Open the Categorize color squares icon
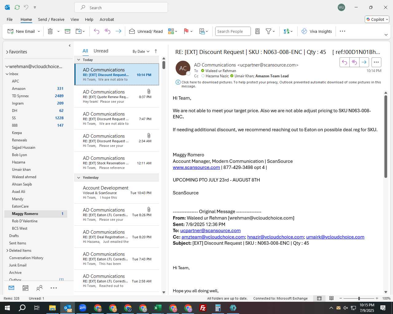The height and width of the screenshot is (314, 393). [171, 31]
